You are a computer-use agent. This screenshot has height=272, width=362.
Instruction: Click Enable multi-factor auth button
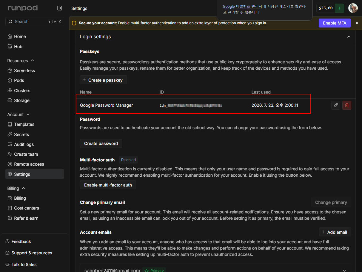108,185
